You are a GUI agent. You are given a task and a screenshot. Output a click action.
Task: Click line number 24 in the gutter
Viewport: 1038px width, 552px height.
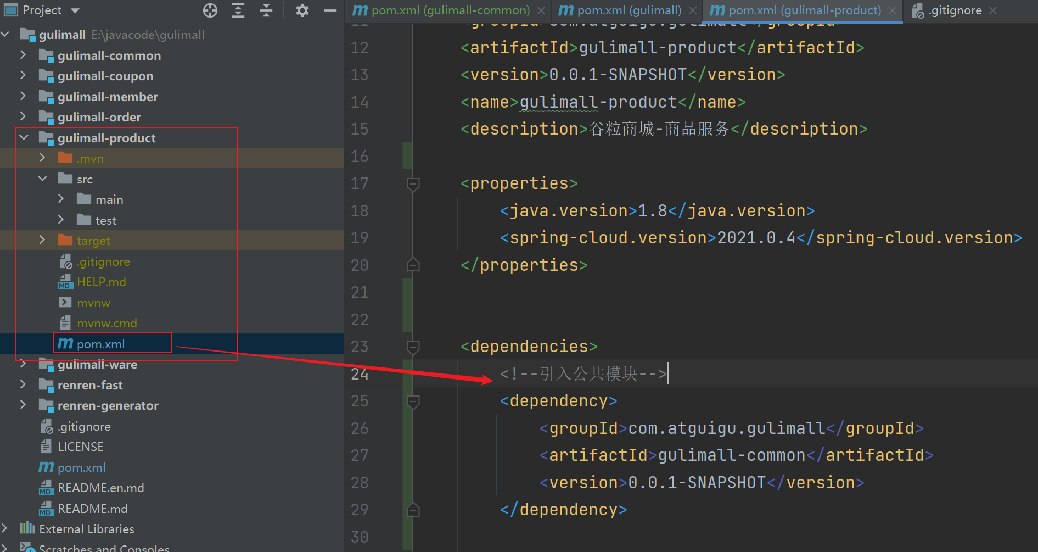click(360, 374)
